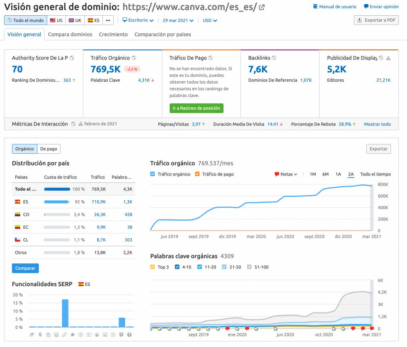Uncheck the Tráfico de pago checkbox
The width and height of the screenshot is (407, 347).
pyautogui.click(x=197, y=174)
